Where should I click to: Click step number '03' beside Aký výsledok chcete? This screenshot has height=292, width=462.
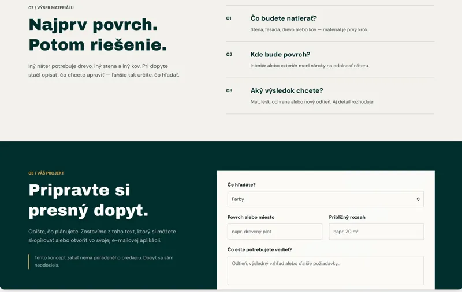point(229,90)
